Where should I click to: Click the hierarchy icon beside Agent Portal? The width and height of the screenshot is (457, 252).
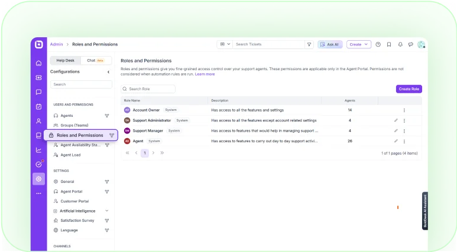[x=107, y=191]
